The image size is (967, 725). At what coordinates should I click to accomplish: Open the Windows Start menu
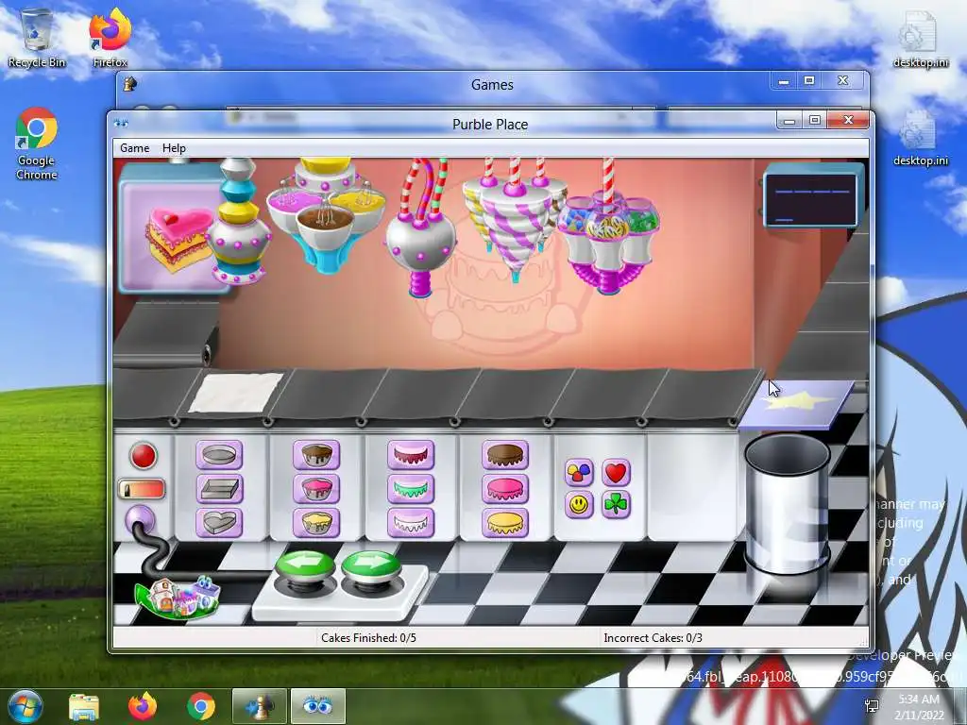(x=25, y=706)
